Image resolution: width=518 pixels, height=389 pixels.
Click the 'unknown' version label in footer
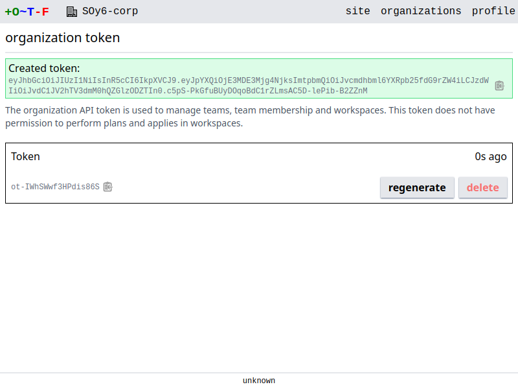[259, 381]
